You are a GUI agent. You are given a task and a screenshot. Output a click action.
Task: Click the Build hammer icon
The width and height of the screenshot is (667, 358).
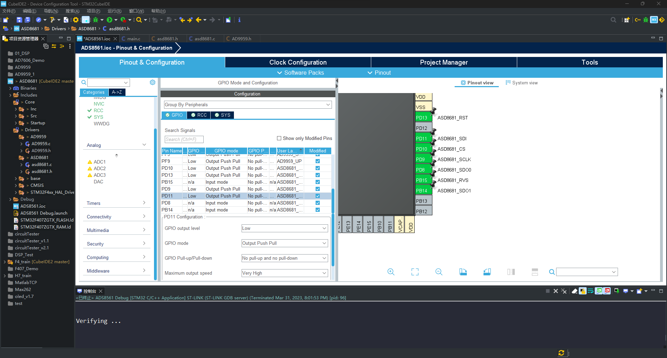(52, 20)
